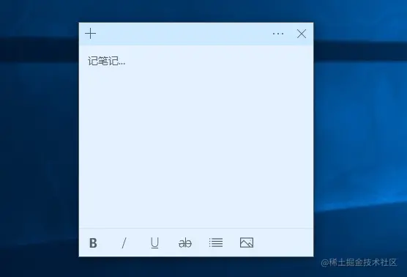Click into the 记笔记... note text area
The width and height of the screenshot is (407, 277).
point(196,137)
